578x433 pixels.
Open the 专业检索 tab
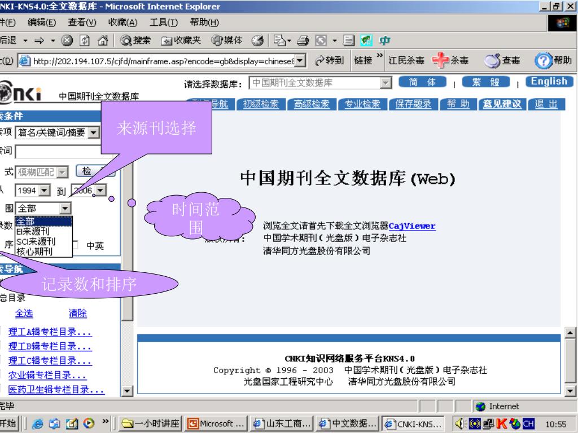[362, 104]
